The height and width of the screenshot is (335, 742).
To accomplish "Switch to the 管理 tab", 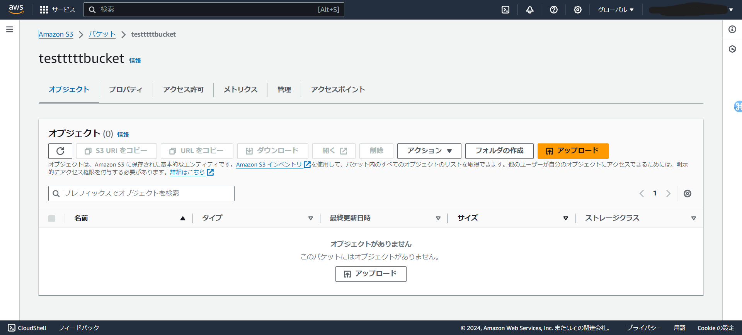I will (x=284, y=89).
